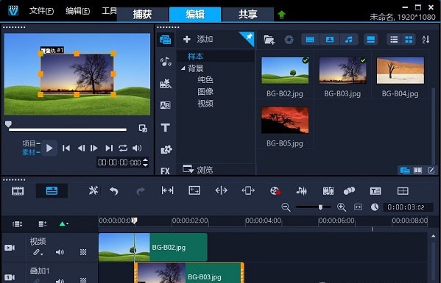The image size is (441, 283).
Task: Jump to end of the preview
Action: [x=109, y=148]
